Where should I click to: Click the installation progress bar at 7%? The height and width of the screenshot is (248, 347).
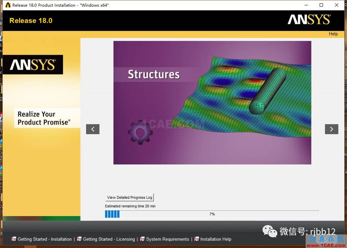[x=212, y=214]
